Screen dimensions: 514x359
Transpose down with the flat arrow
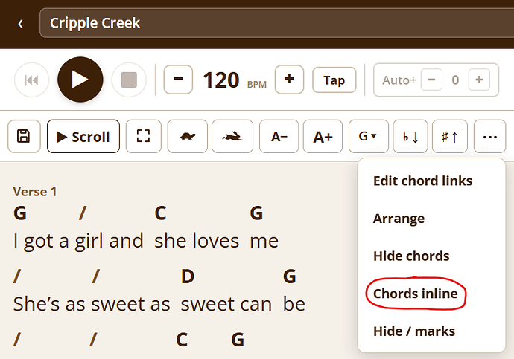click(410, 136)
